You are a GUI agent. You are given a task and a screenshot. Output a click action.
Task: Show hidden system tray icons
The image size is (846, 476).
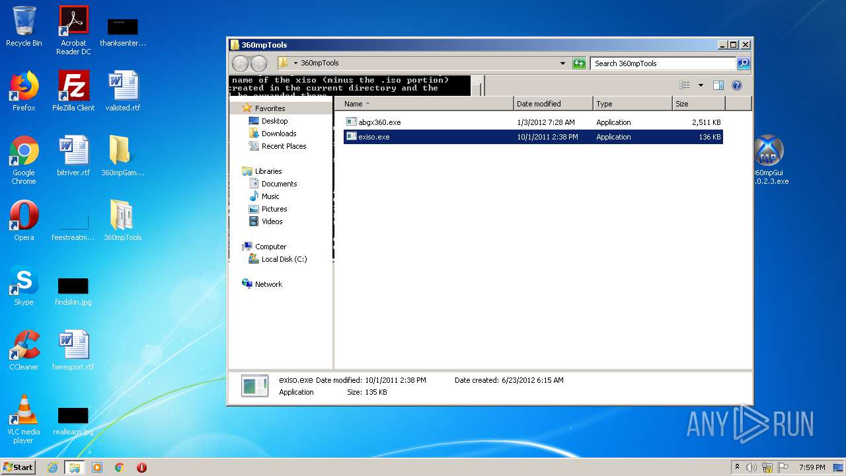tap(737, 467)
